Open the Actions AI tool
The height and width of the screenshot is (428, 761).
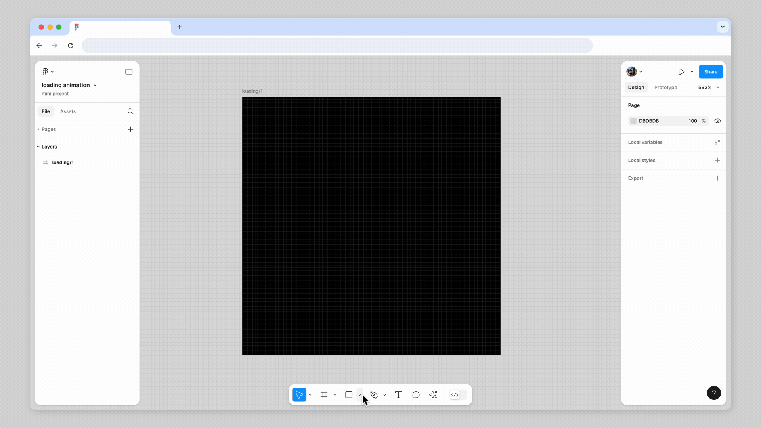pyautogui.click(x=433, y=395)
